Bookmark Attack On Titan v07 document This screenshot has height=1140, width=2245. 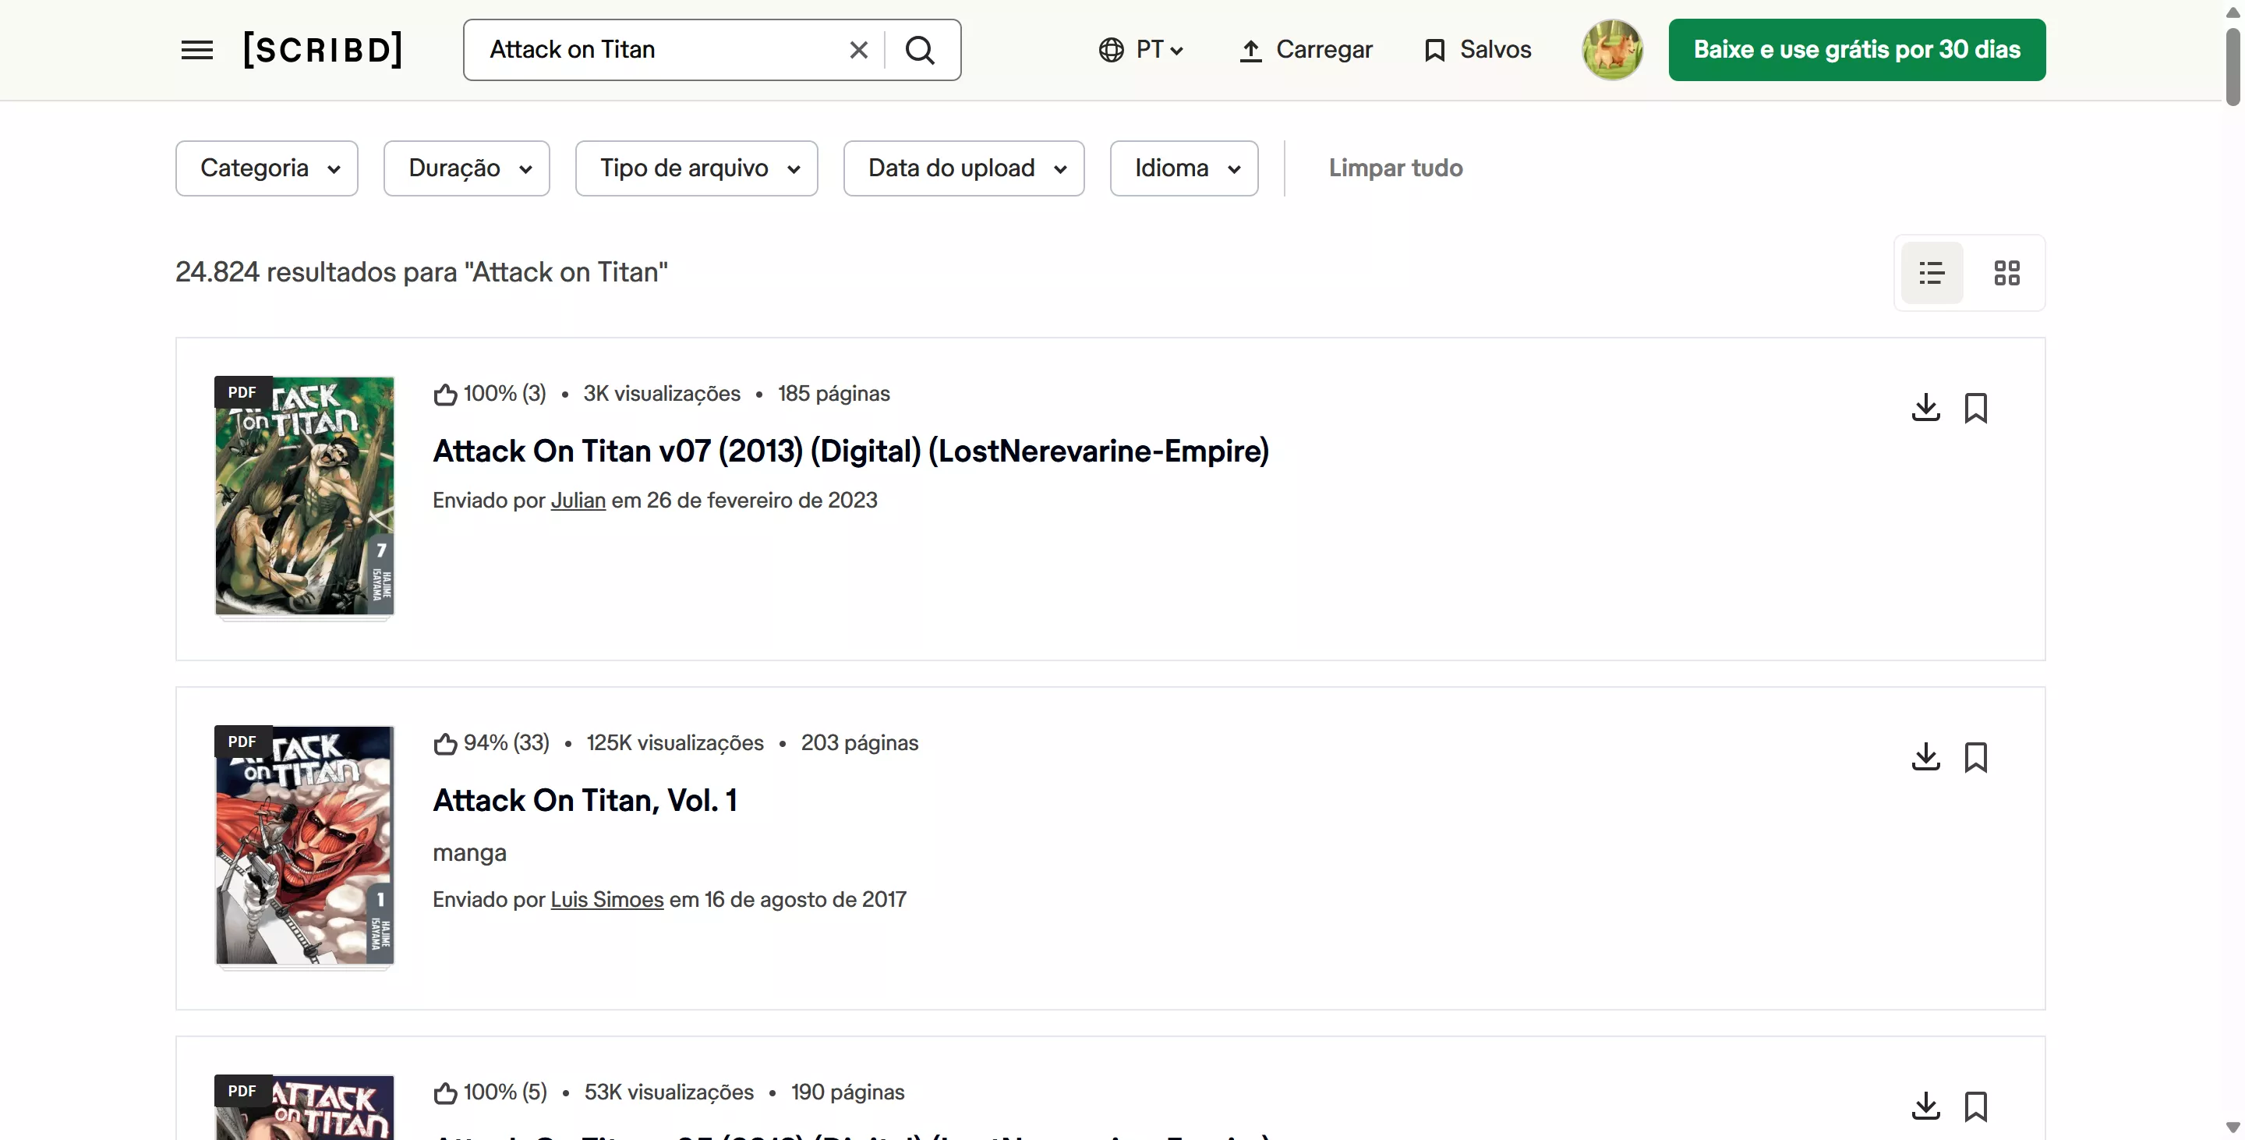click(1976, 407)
